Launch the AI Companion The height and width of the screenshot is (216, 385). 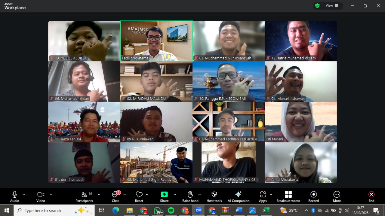(238, 196)
